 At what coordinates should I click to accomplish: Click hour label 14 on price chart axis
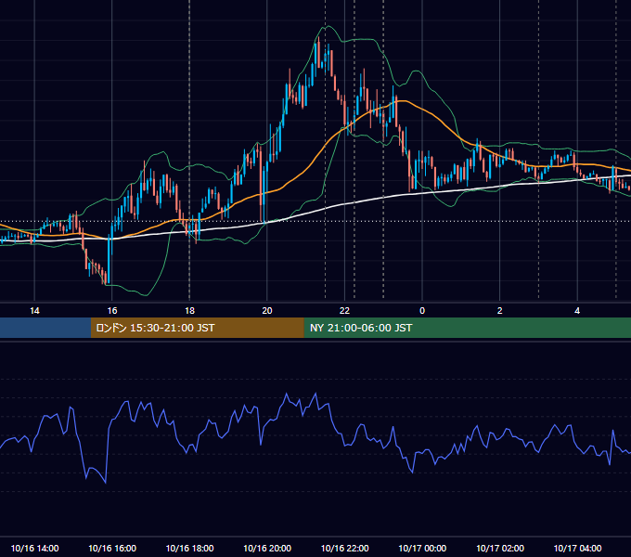pos(34,311)
